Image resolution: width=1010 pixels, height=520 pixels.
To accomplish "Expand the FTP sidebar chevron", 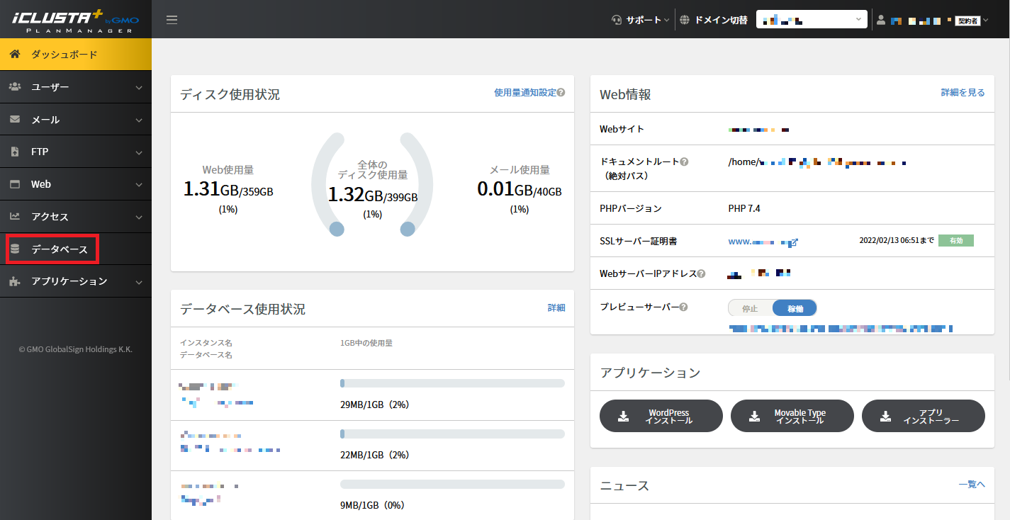I will (139, 152).
